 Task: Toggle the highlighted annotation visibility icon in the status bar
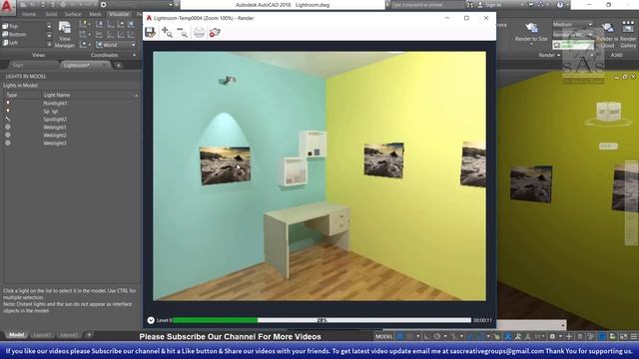click(x=508, y=337)
